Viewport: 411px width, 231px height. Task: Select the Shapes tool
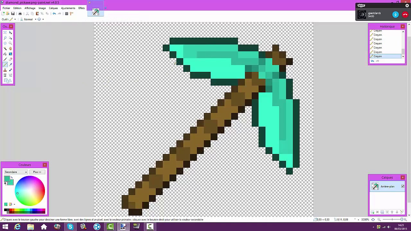click(x=8, y=81)
